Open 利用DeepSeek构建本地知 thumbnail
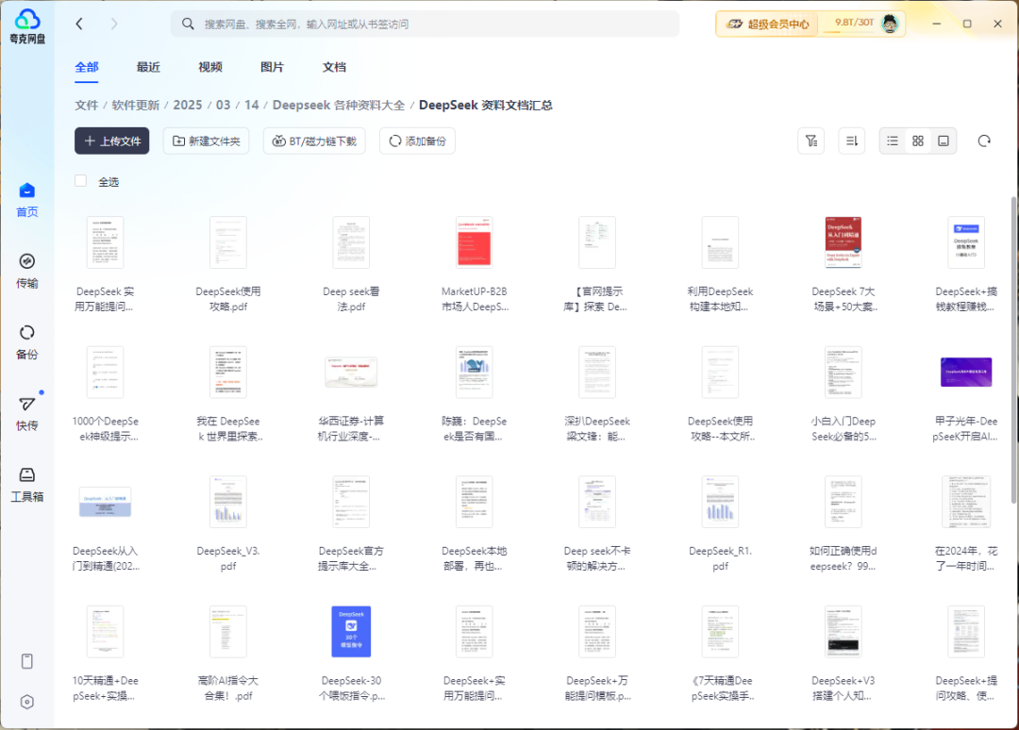Image resolution: width=1019 pixels, height=730 pixels. [x=720, y=242]
